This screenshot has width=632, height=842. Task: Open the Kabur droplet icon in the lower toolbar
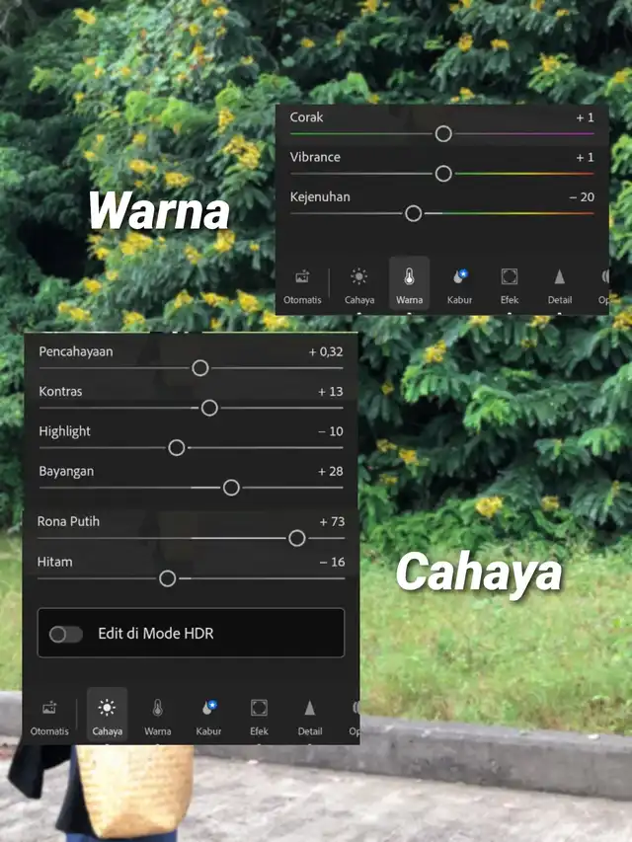pyautogui.click(x=208, y=715)
